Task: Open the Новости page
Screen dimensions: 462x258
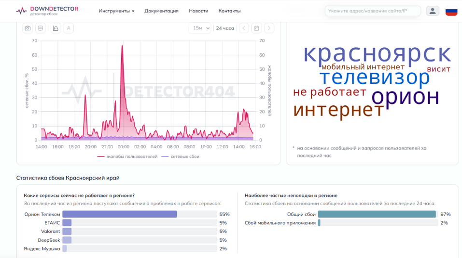Action: coord(198,11)
